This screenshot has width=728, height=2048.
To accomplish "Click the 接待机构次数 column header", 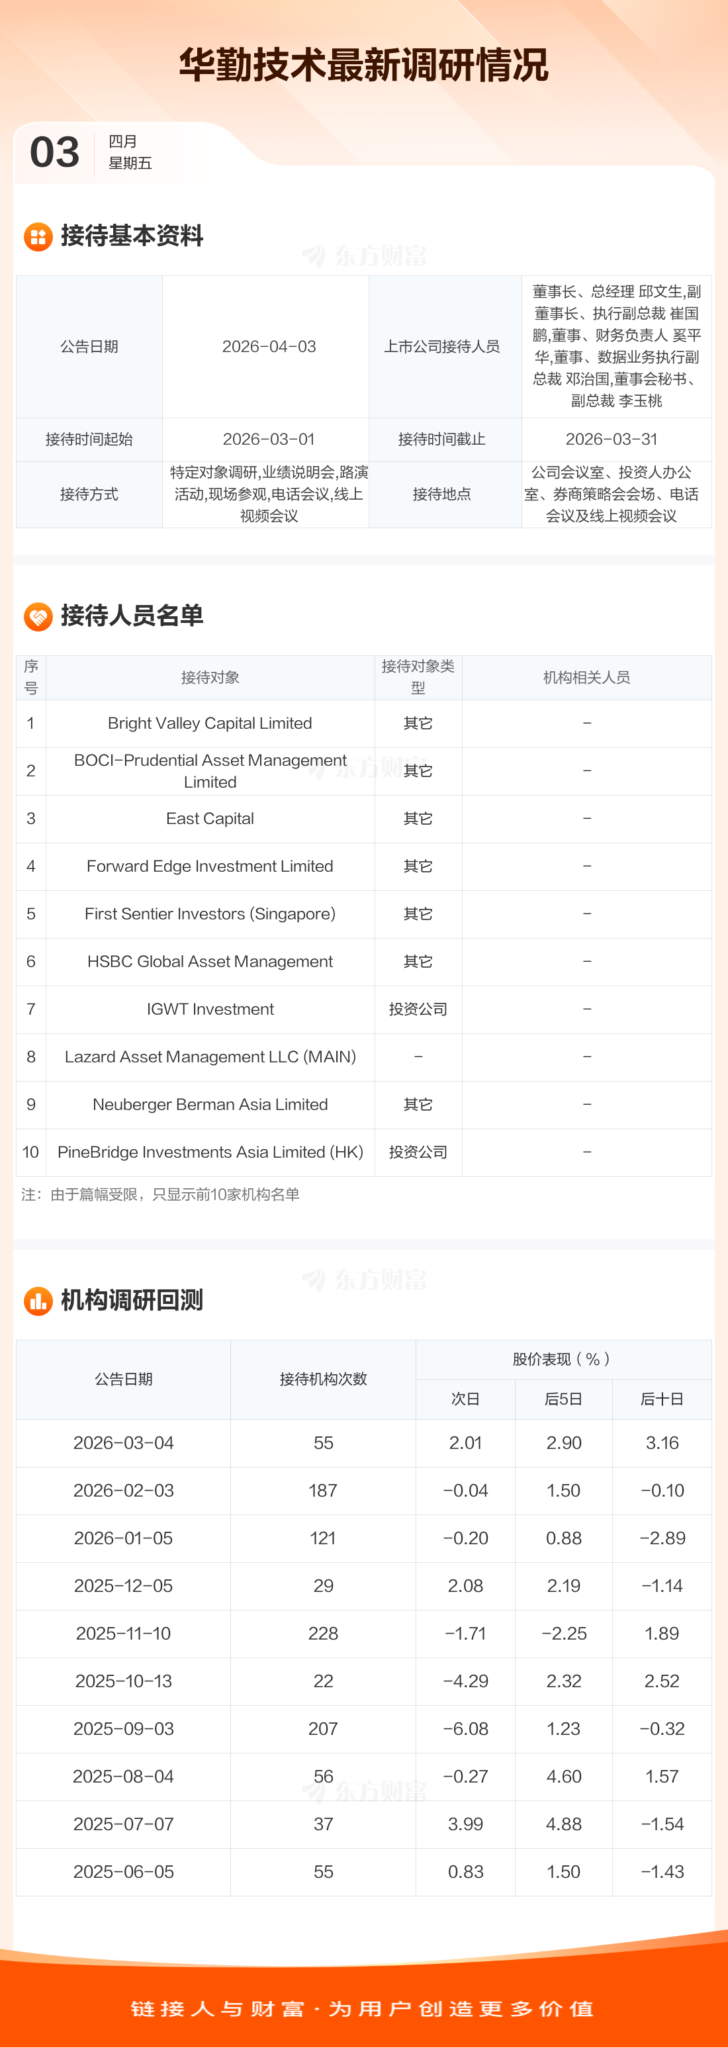I will point(324,1379).
